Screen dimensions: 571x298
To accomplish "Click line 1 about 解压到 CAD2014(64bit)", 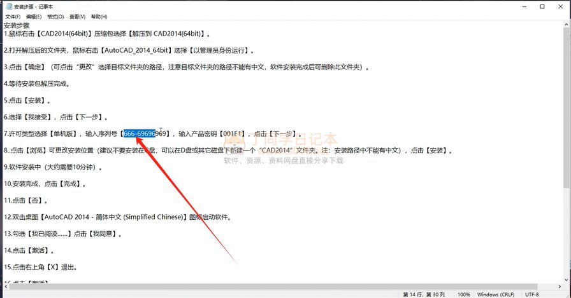I will pos(108,34).
